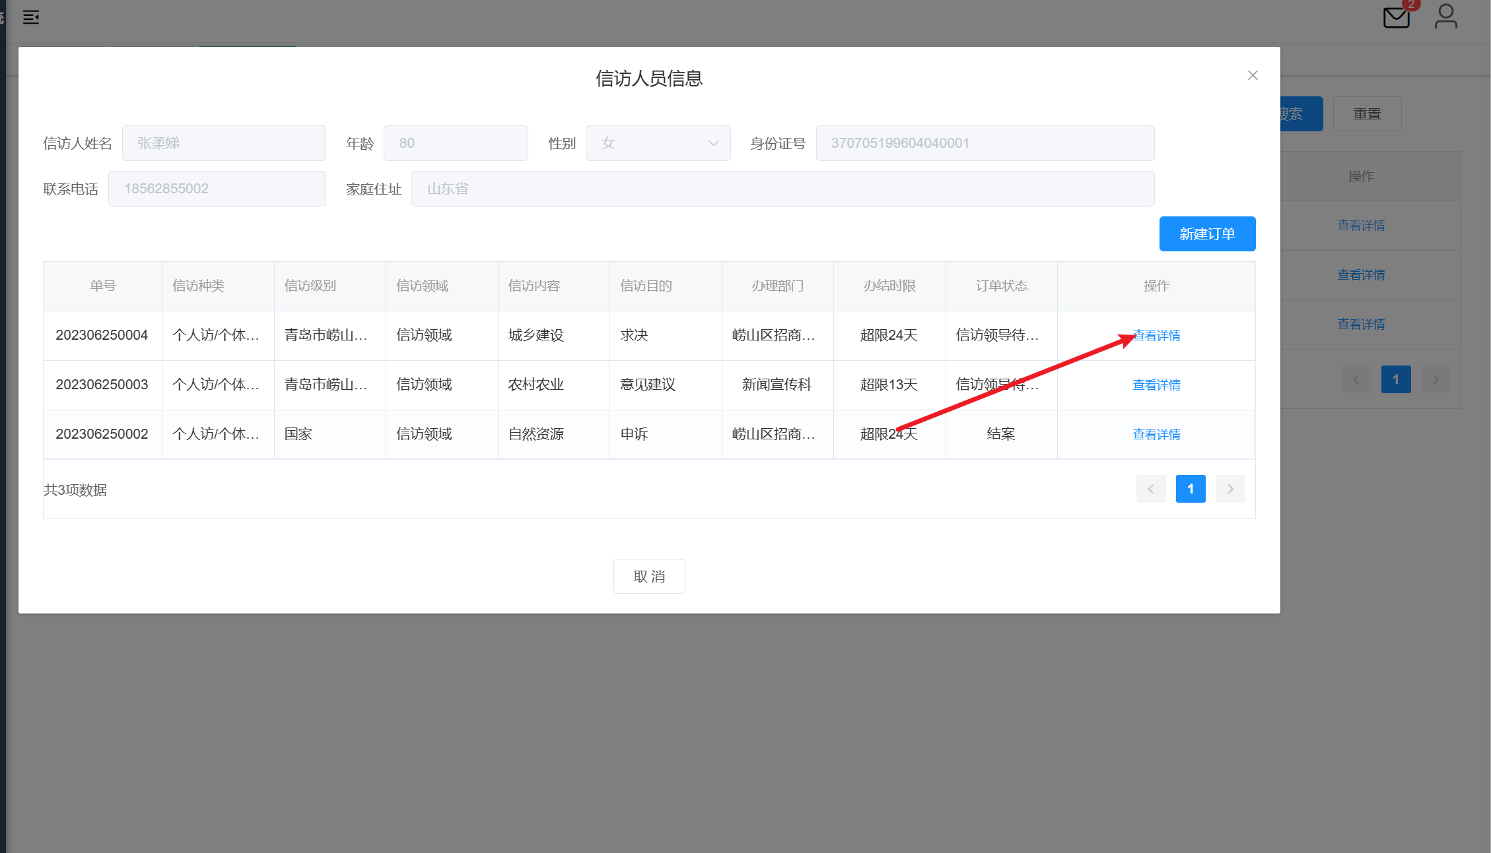The width and height of the screenshot is (1491, 853).
Task: Go to next page in dialog pagination
Action: coord(1230,489)
